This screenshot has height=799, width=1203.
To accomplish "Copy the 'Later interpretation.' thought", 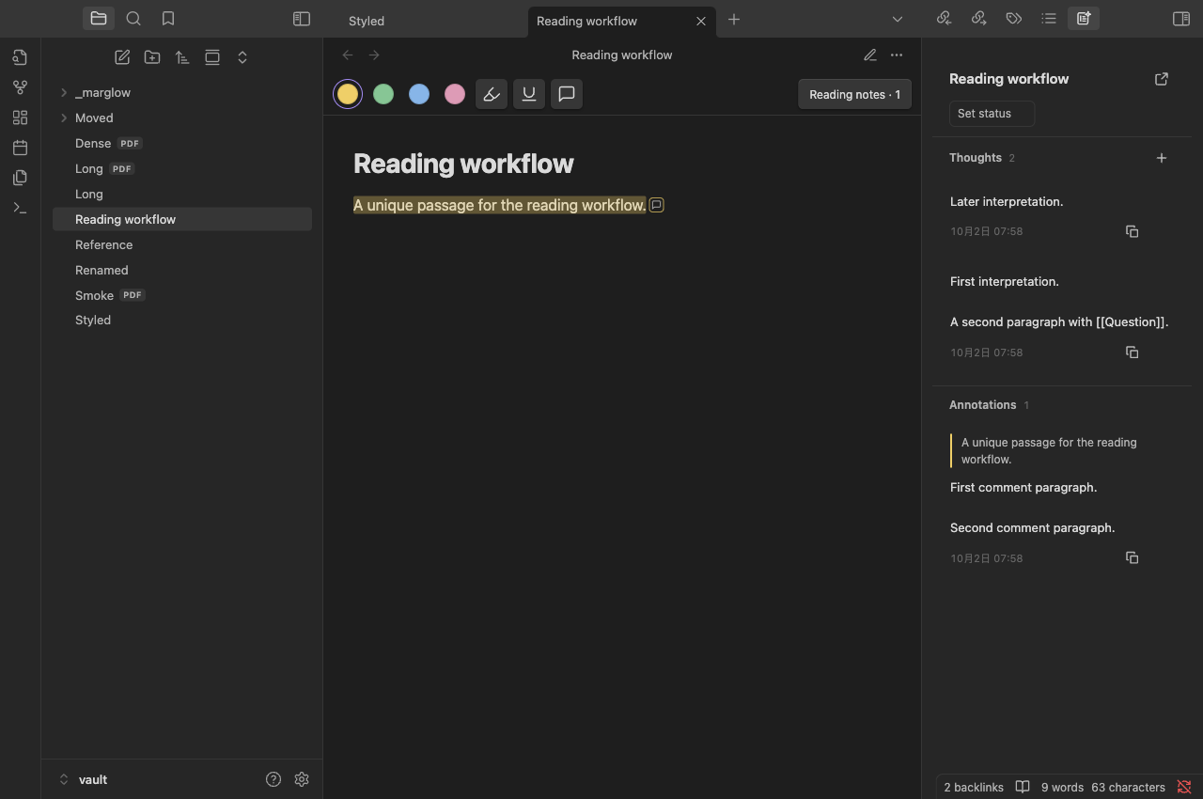I will click(1133, 231).
